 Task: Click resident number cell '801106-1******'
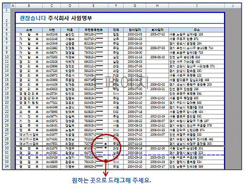pos(94,44)
